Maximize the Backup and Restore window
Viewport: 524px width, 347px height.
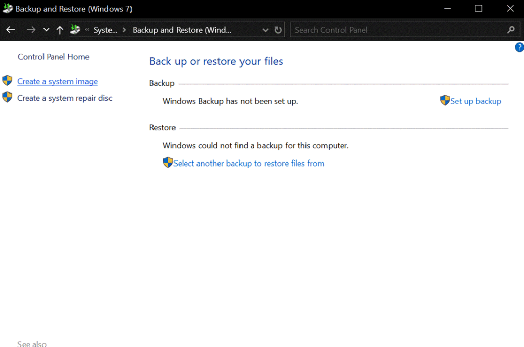tap(478, 8)
